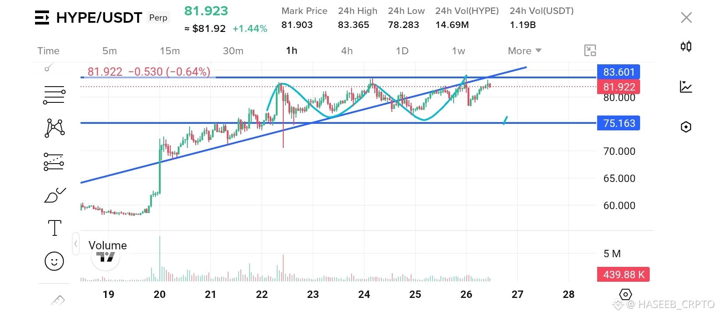
Task: Expand the More timeframes dropdown
Action: 524,51
